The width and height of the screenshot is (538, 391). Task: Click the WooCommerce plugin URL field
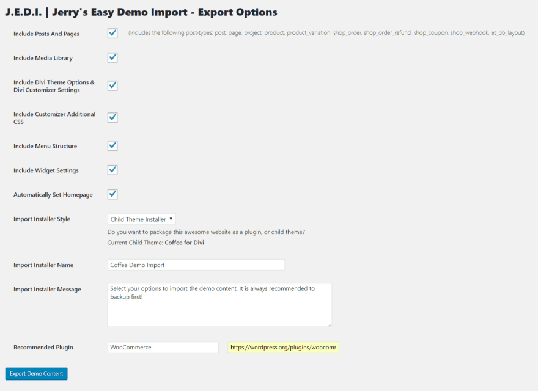283,347
